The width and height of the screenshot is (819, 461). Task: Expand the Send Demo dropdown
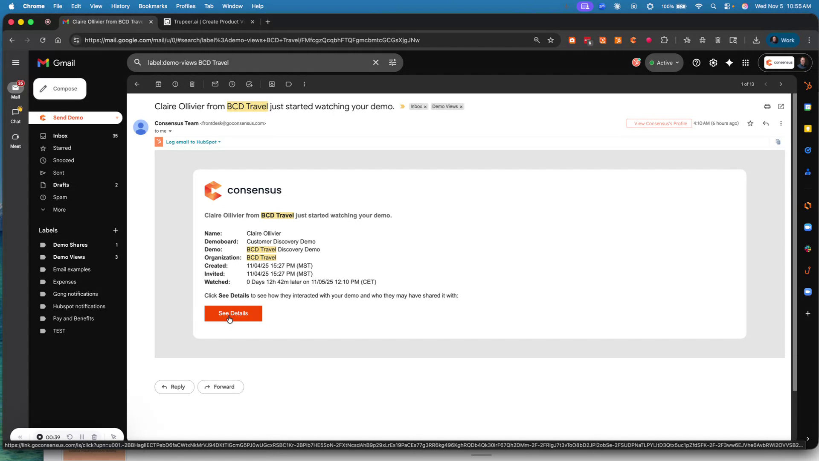(x=117, y=118)
